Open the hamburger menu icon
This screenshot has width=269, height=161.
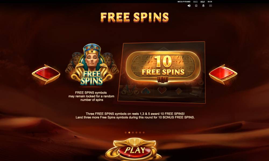coord(211,6)
